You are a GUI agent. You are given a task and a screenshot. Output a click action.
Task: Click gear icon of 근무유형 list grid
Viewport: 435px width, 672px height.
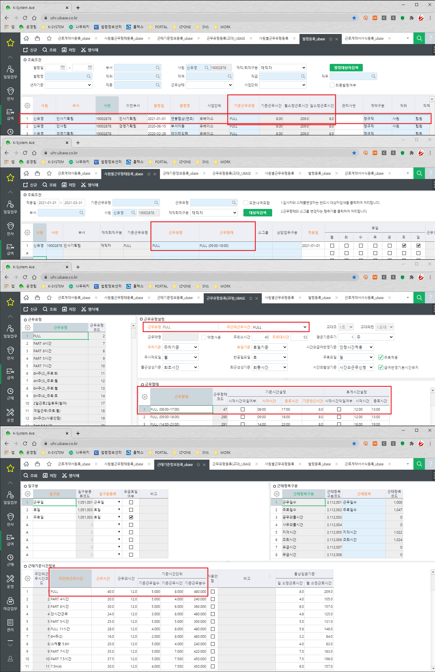pos(28,327)
